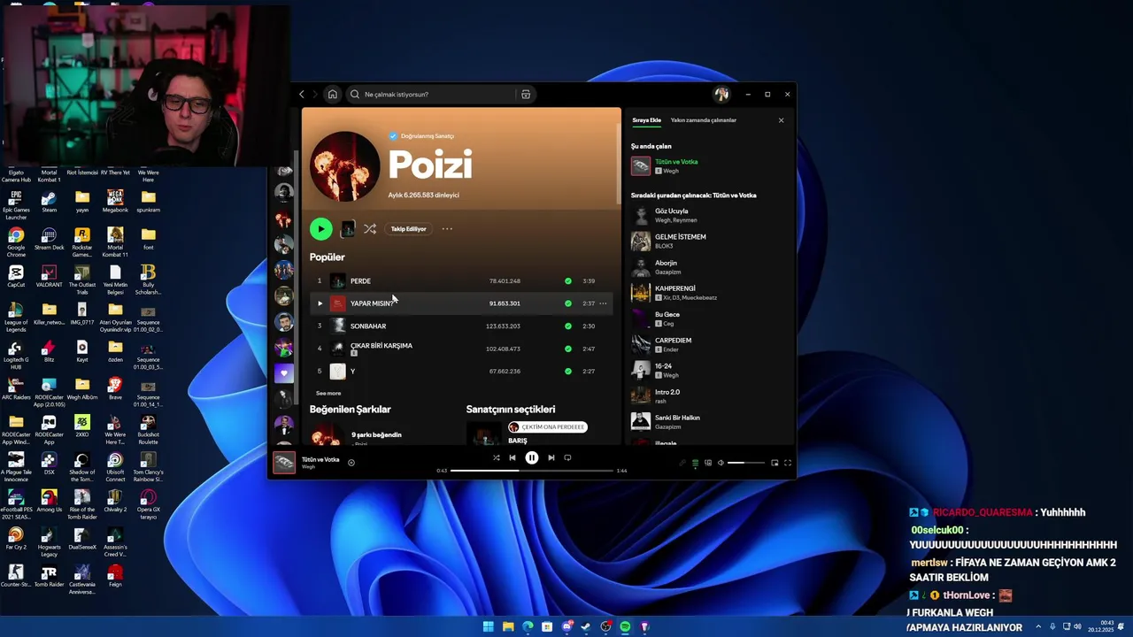Switch to 'Yakın zamanda çalınanlar' tab
This screenshot has width=1133, height=637.
[x=704, y=120]
